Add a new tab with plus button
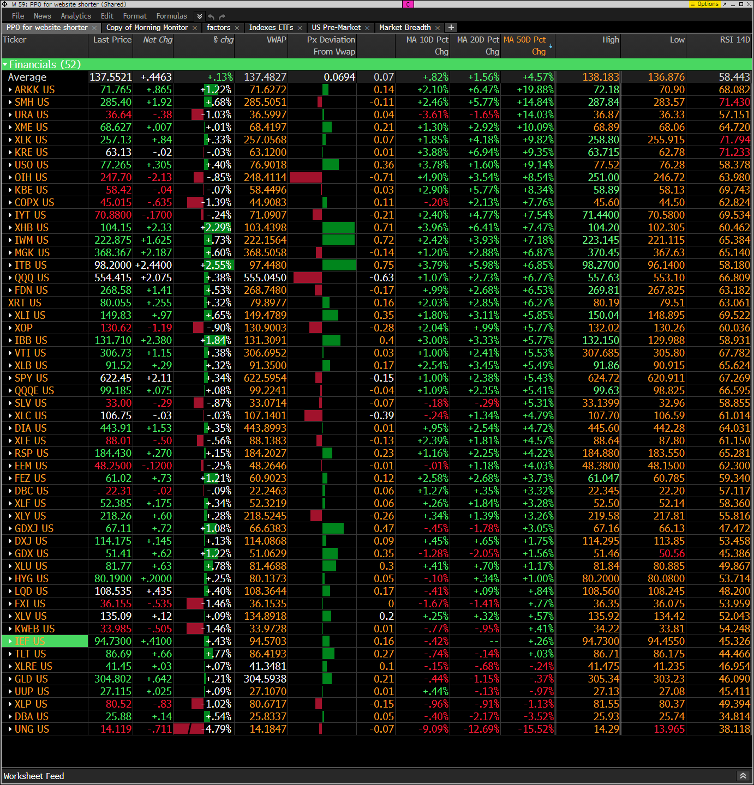The image size is (754, 785). pos(451,27)
